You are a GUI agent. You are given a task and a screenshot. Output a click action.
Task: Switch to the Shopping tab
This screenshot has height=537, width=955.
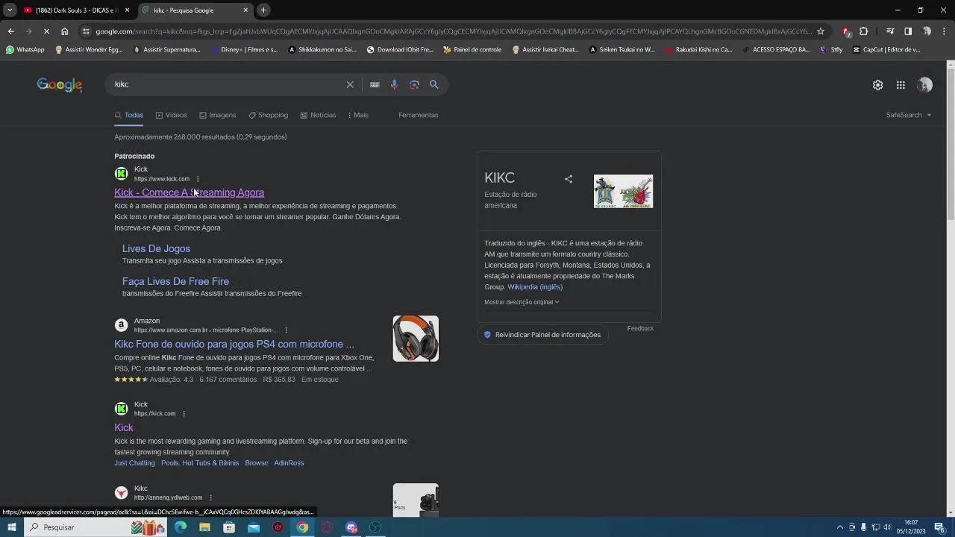click(269, 115)
